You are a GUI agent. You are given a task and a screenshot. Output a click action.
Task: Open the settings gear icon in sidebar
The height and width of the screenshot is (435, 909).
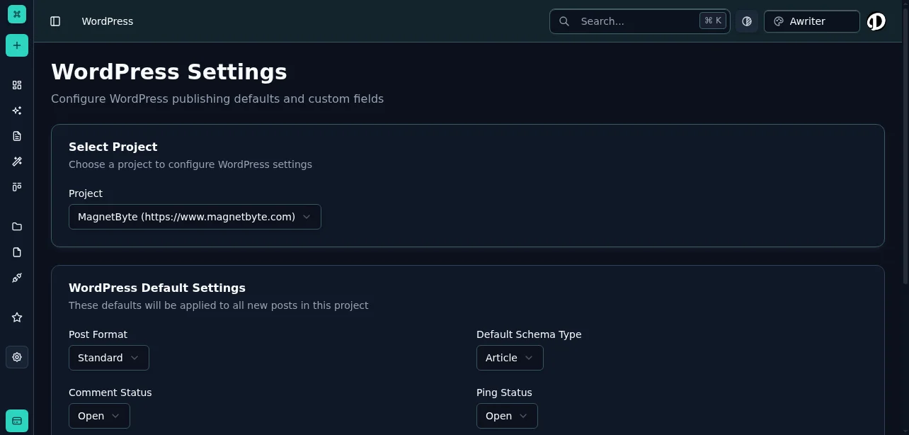[x=17, y=357]
